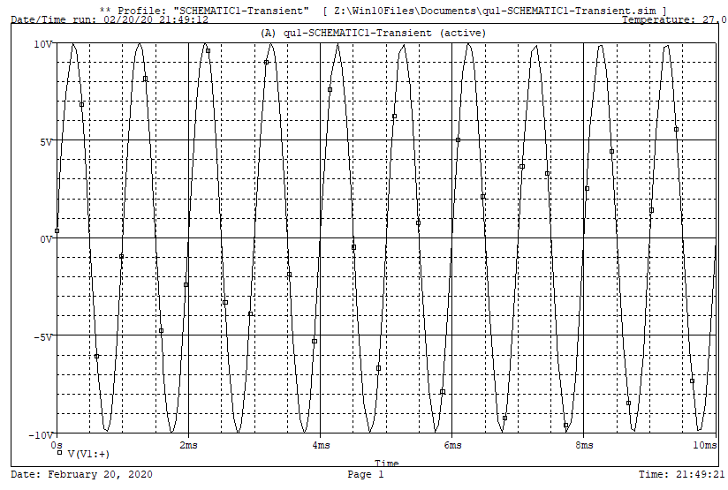Click the 5V y-axis label
Image resolution: width=728 pixels, height=490 pixels.
point(46,141)
